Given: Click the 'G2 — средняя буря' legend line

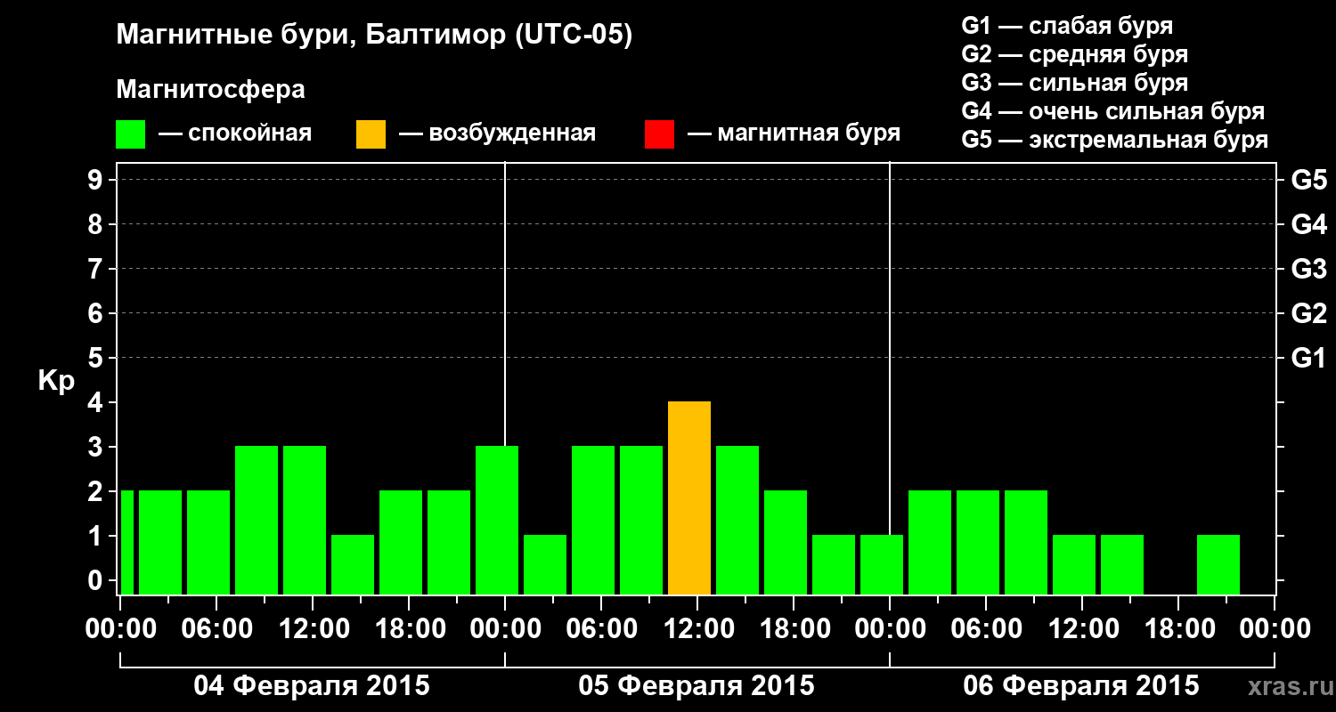Looking at the screenshot, I should (x=1075, y=54).
